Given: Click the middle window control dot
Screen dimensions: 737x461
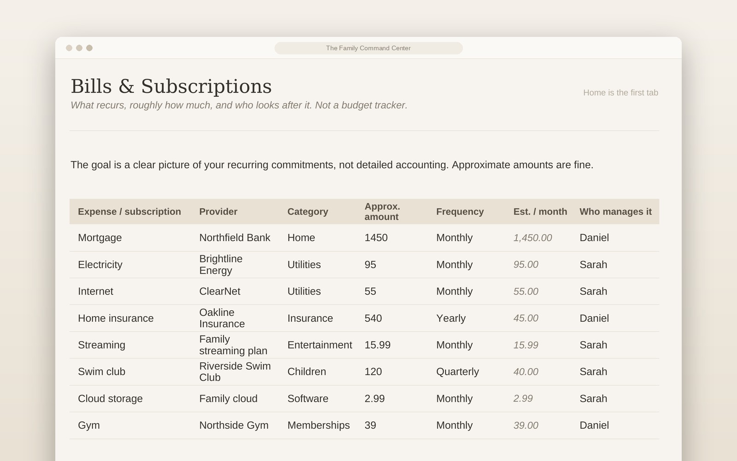Looking at the screenshot, I should coord(79,48).
